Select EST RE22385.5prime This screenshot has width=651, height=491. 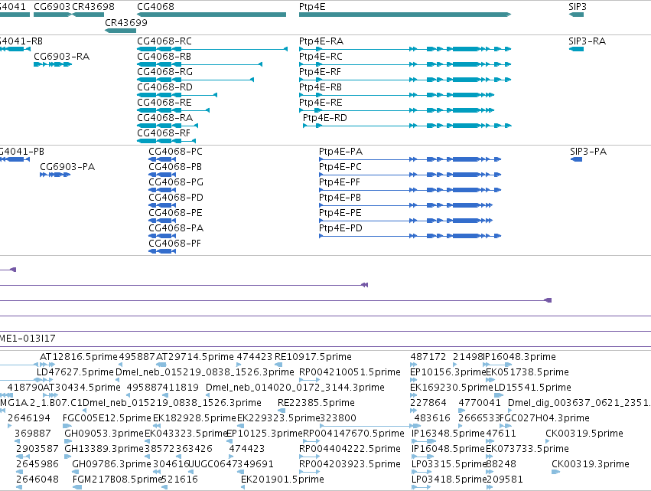[x=317, y=403]
